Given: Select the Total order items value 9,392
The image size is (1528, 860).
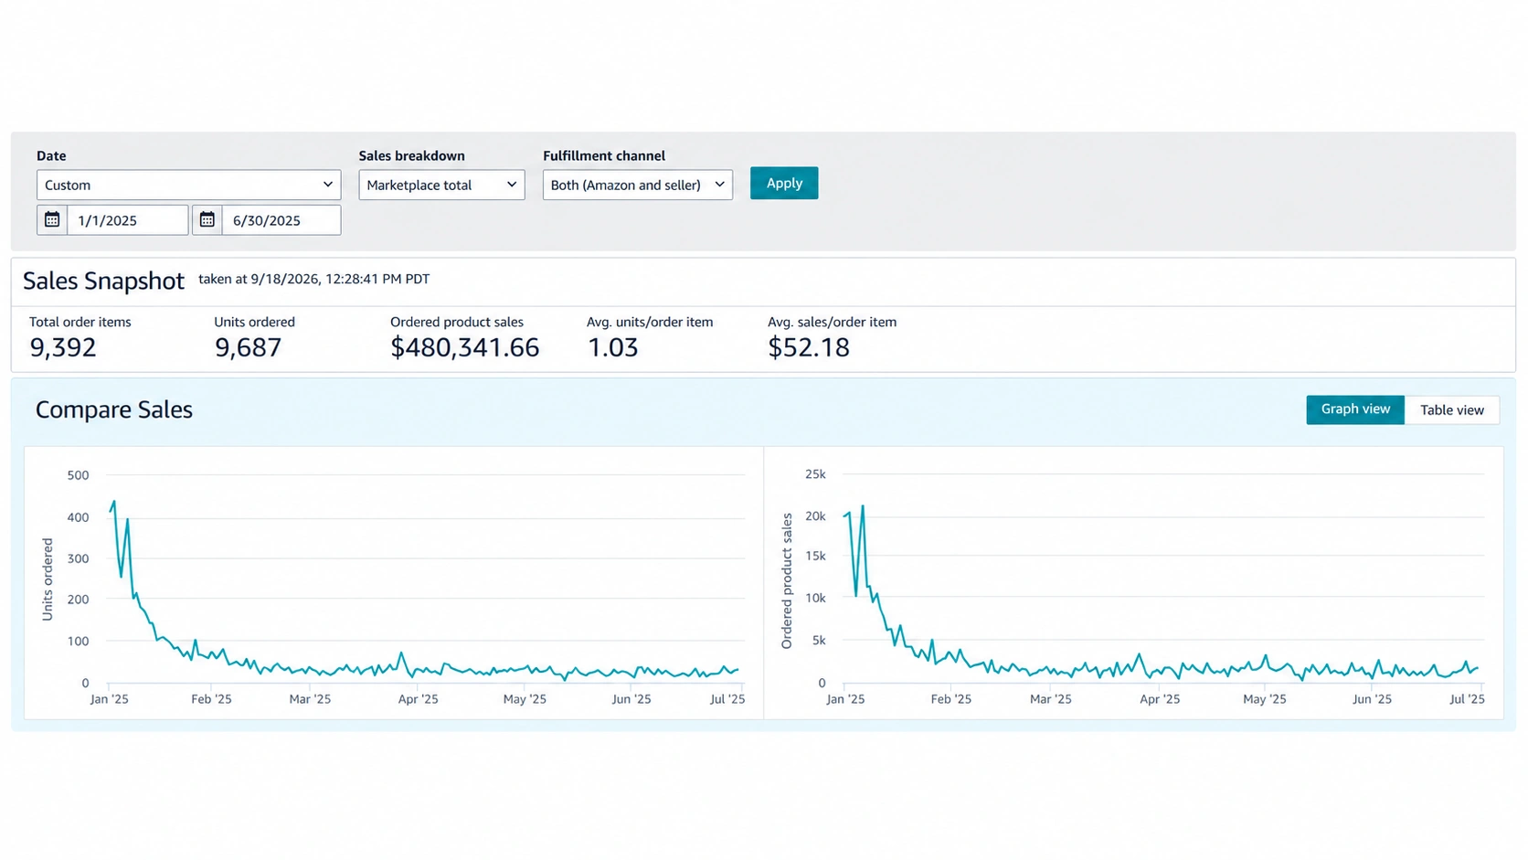Looking at the screenshot, I should coord(63,347).
